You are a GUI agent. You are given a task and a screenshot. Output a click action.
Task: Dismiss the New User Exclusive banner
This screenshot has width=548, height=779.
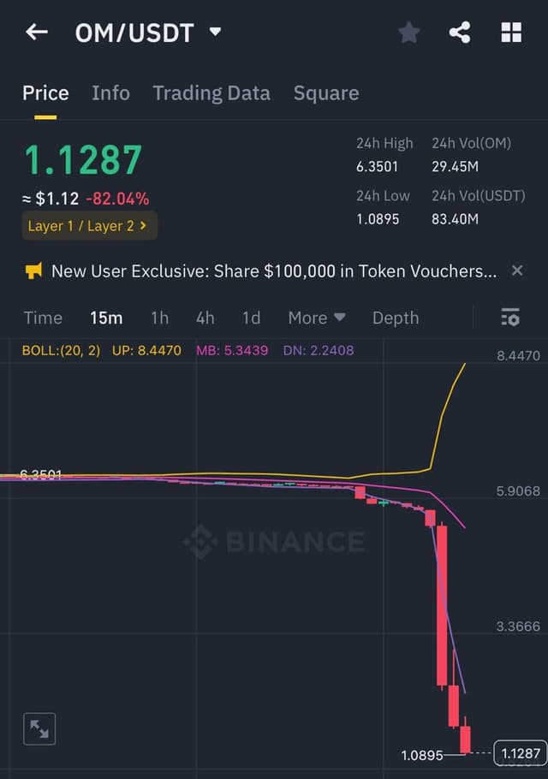click(517, 271)
